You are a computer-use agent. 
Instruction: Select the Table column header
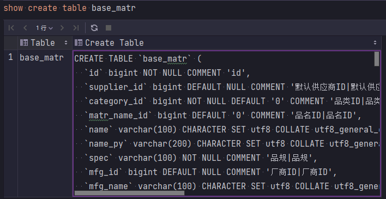coord(45,43)
